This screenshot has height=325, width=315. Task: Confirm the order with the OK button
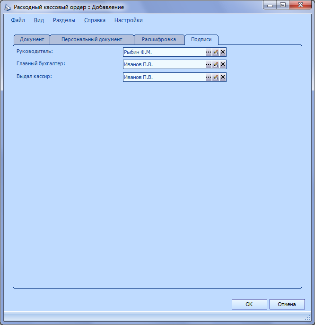(249, 304)
